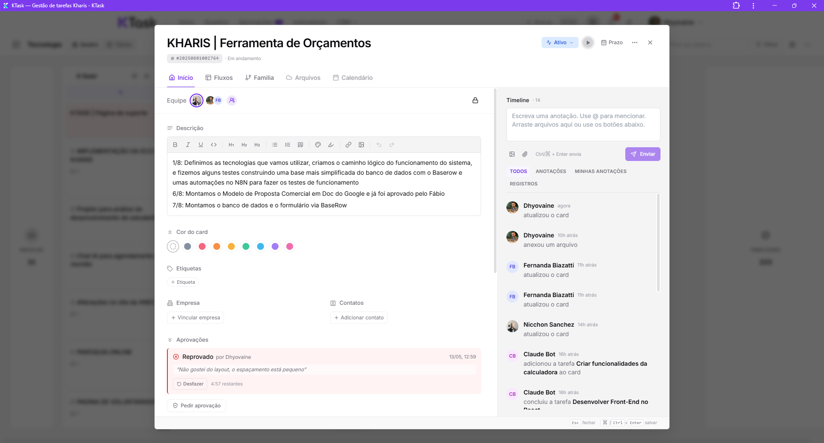Viewport: 824px width, 443px height.
Task: Click the FB team member avatar
Action: [218, 100]
